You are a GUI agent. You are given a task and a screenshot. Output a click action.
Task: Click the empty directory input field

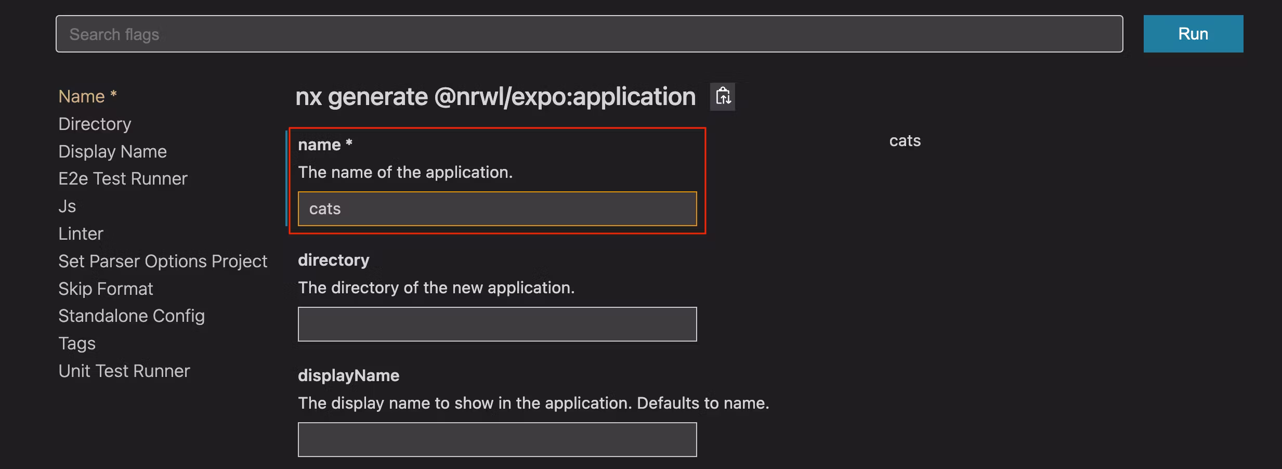(497, 324)
